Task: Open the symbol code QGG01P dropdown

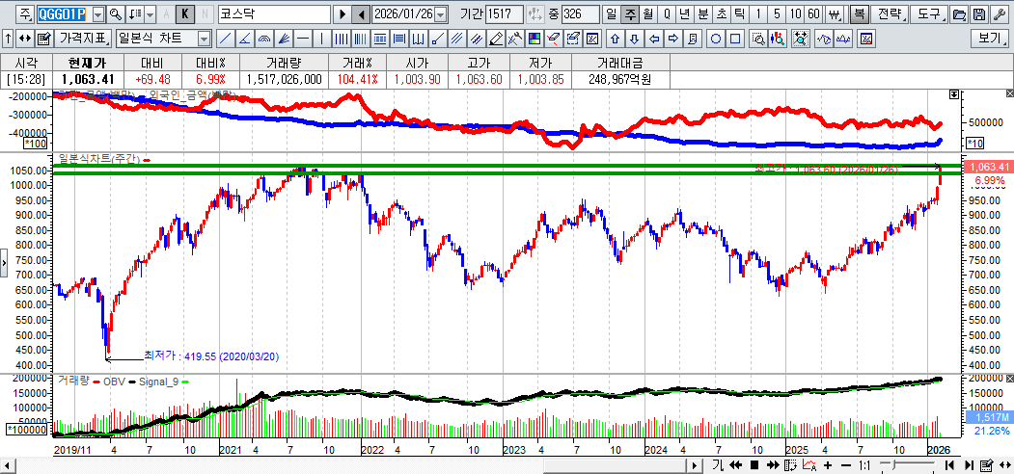Action: (x=98, y=14)
